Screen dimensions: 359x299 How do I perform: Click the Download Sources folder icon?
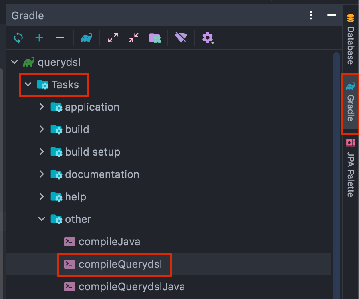pyautogui.click(x=155, y=38)
